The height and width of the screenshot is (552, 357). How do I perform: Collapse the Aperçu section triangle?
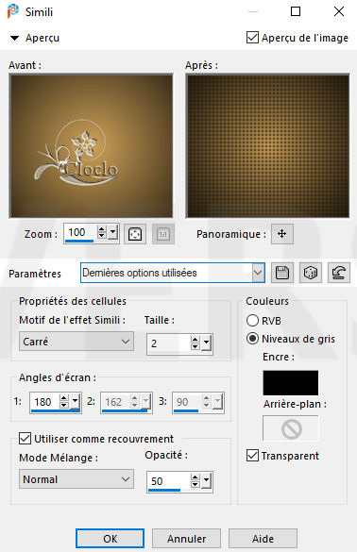(x=14, y=38)
